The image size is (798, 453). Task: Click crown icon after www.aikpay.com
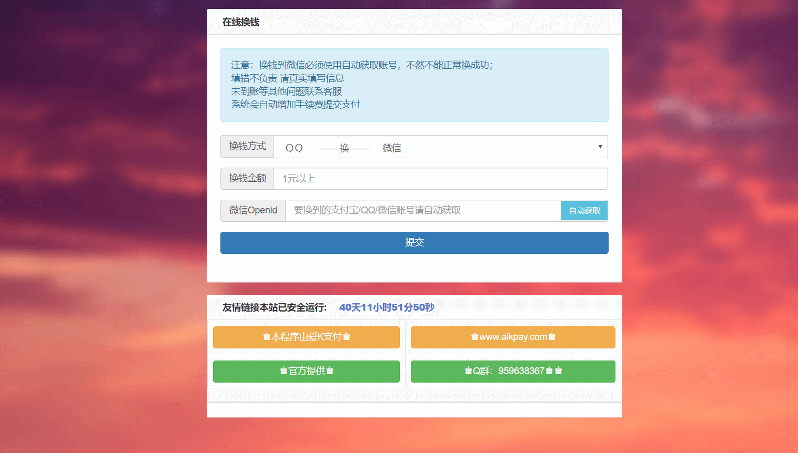tap(552, 337)
